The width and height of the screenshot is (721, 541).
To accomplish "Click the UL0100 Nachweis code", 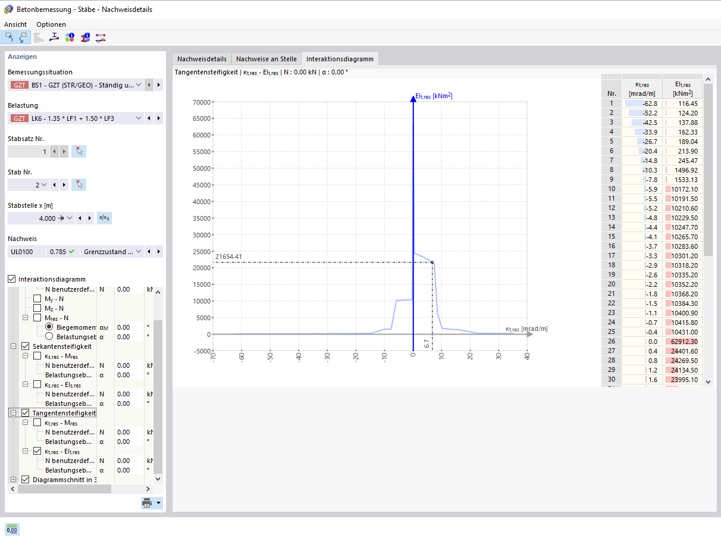I will (x=21, y=252).
